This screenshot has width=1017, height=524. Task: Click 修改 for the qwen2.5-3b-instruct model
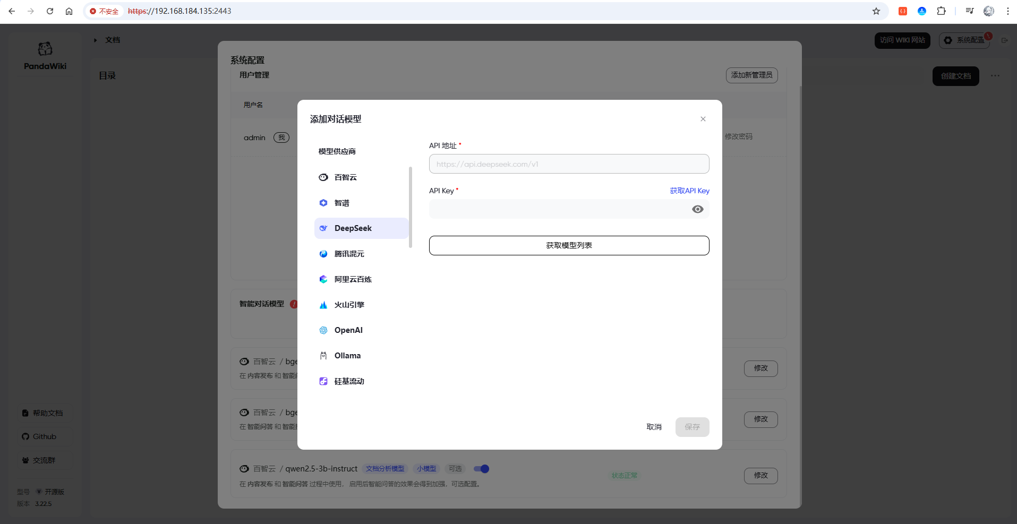(x=760, y=476)
